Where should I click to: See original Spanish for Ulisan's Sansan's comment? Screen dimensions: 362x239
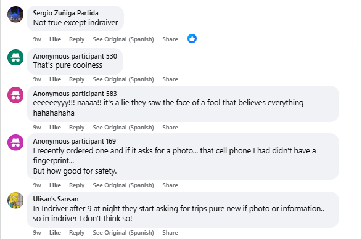pyautogui.click(x=123, y=233)
